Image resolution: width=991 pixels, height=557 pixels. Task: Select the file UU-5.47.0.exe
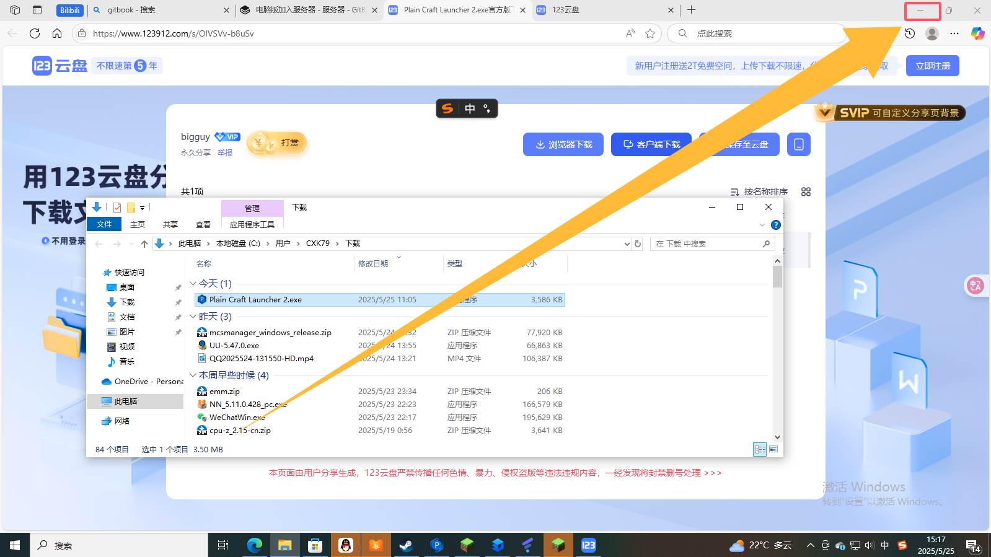pos(234,346)
